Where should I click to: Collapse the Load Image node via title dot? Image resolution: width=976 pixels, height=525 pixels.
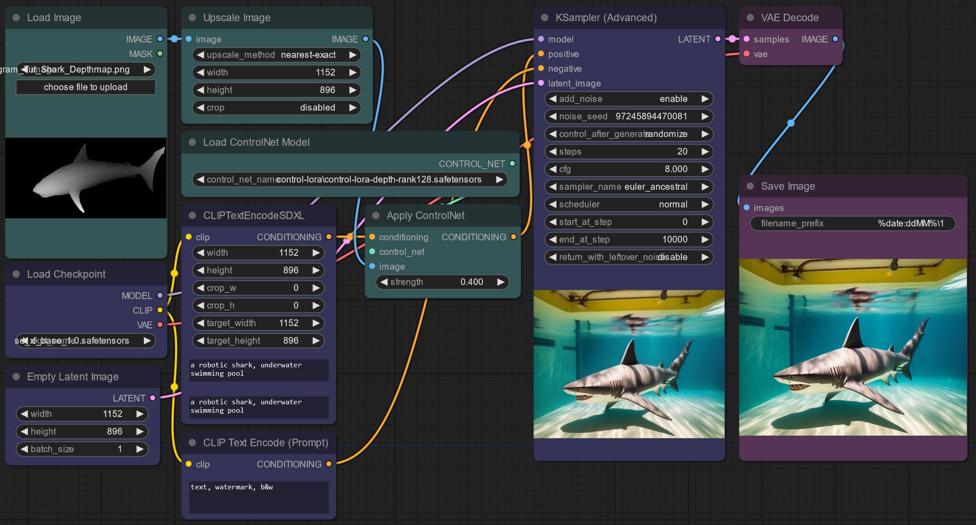[x=16, y=18]
